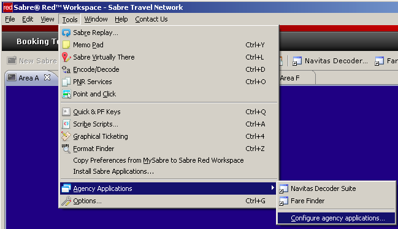398x229 pixels.
Task: Click the Graphical Ticketing icon
Action: (x=66, y=136)
